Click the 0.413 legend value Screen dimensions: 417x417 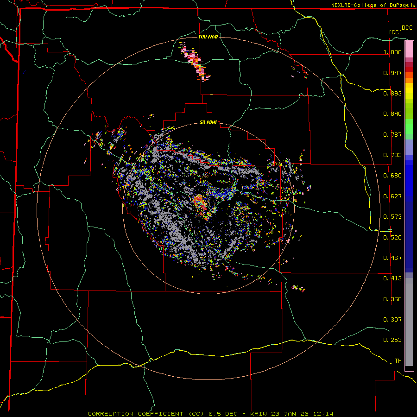pos(392,278)
